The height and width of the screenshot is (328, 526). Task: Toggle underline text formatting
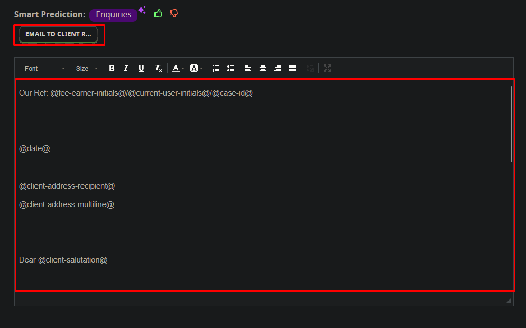141,68
